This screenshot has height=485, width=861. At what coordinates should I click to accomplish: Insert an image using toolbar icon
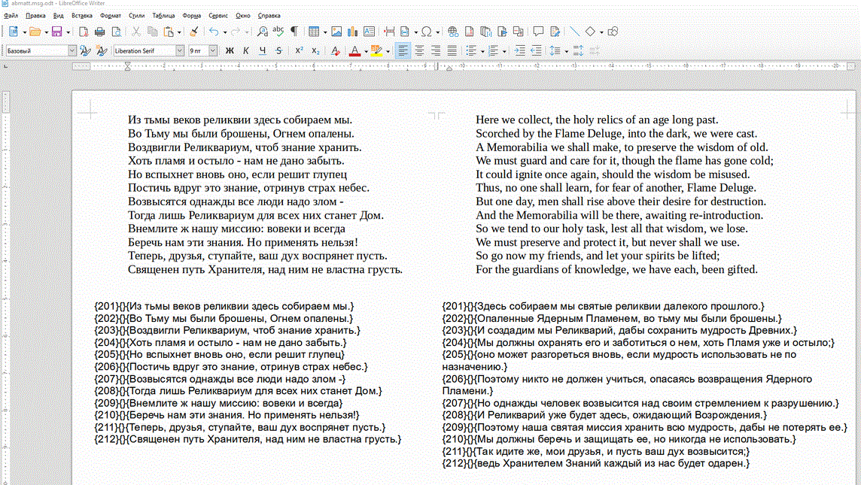pyautogui.click(x=336, y=32)
